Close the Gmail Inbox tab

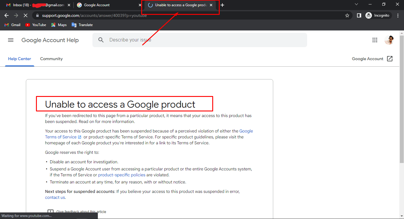[x=69, y=5]
